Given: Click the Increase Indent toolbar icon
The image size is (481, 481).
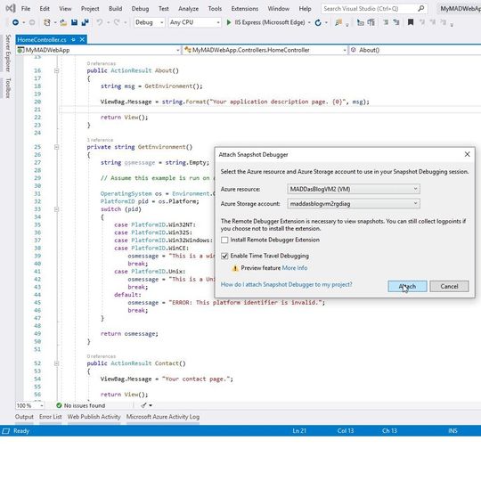Looking at the screenshot, I should point(396,22).
